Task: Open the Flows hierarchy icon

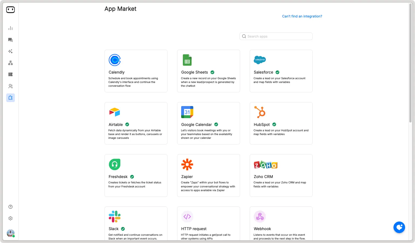Action: [x=10, y=63]
